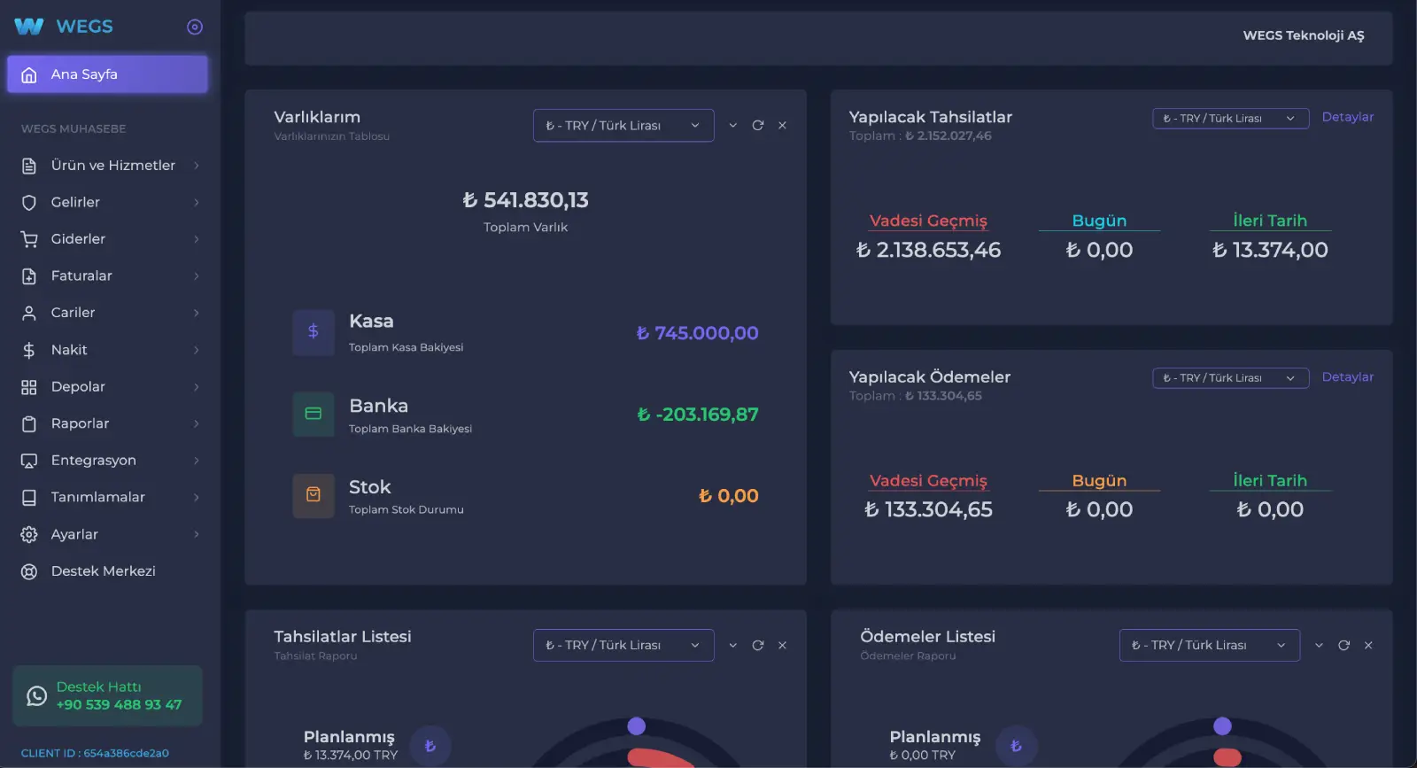
Task: Collapse the Varlıklarım panel using chevron
Action: pos(732,126)
